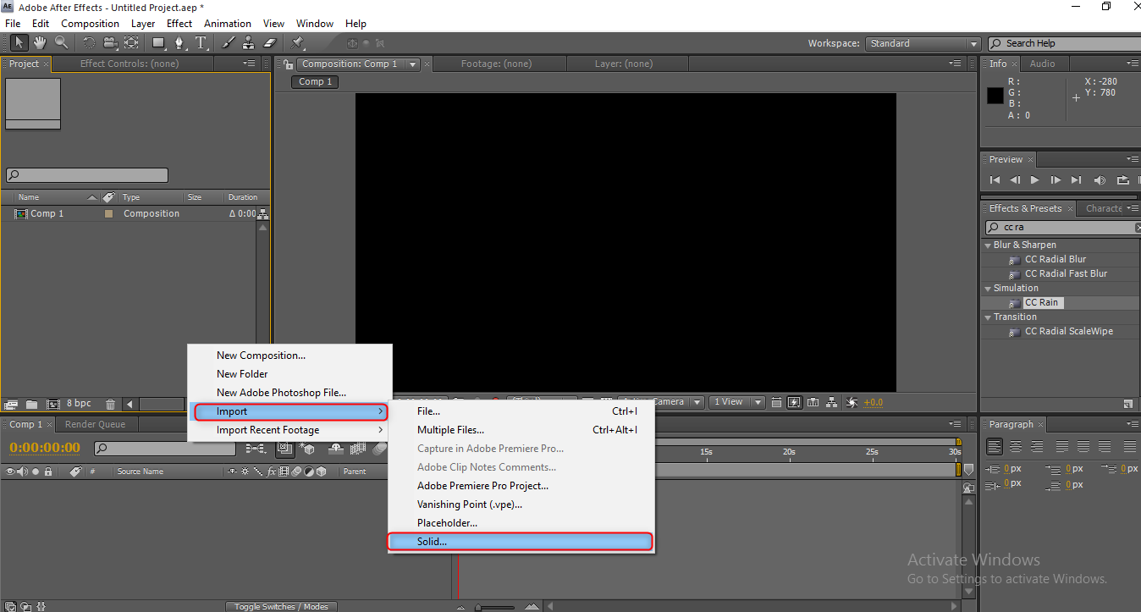
Task: Click the new composition icon in Project panel
Action: point(52,405)
